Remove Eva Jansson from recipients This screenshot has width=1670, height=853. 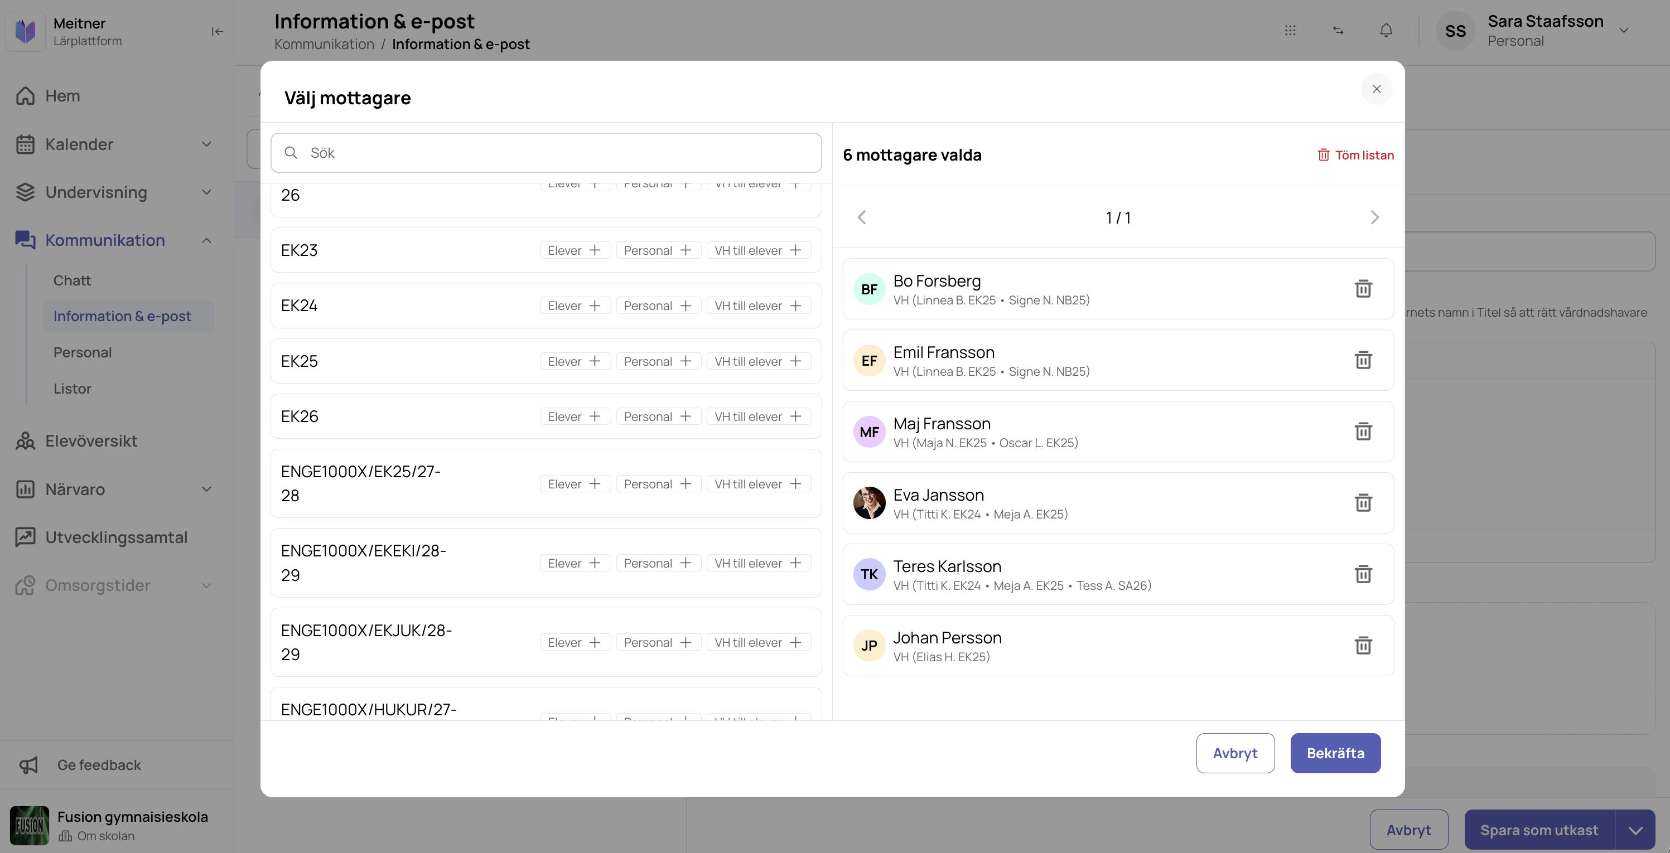[1363, 502]
